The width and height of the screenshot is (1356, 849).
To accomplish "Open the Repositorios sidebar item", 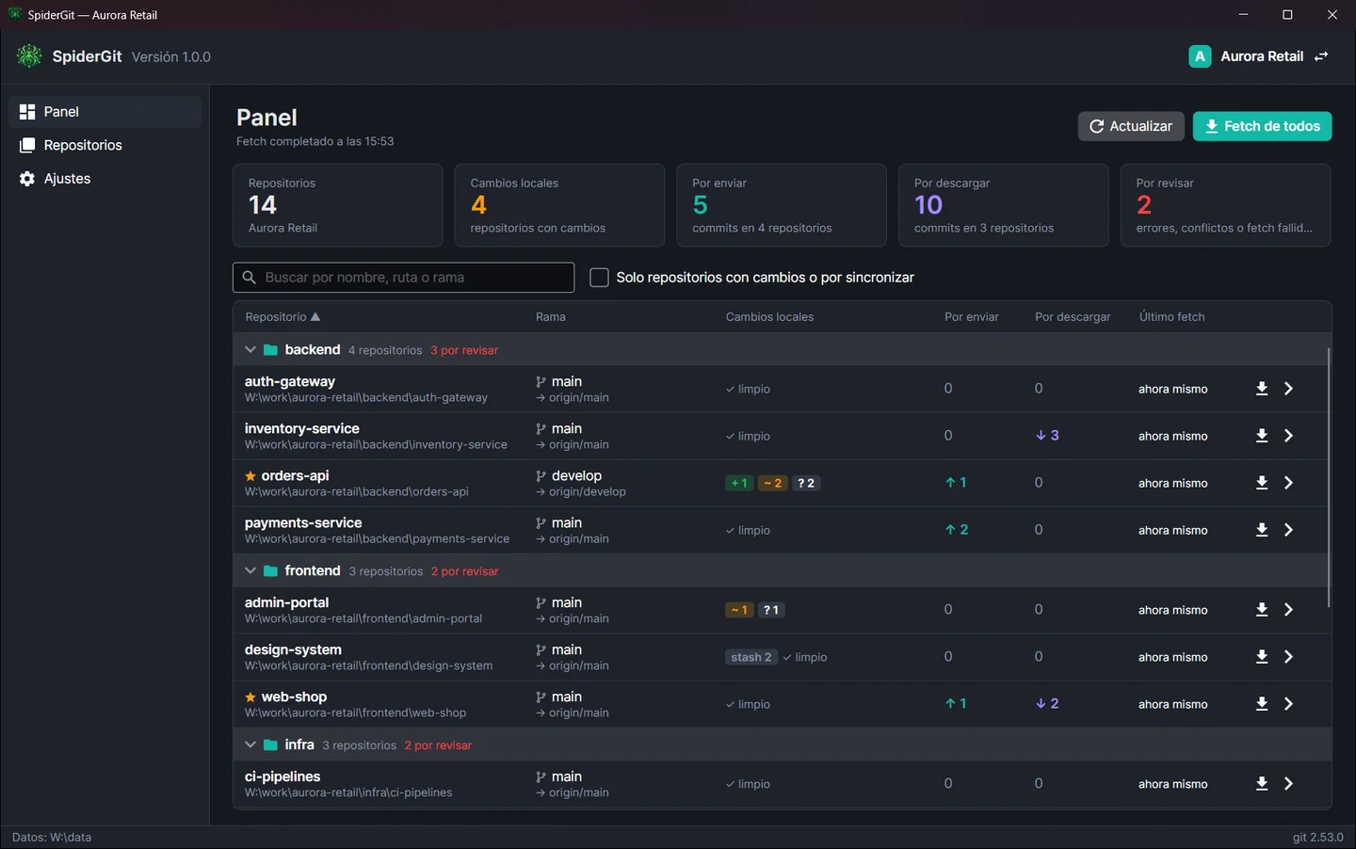I will [105, 145].
